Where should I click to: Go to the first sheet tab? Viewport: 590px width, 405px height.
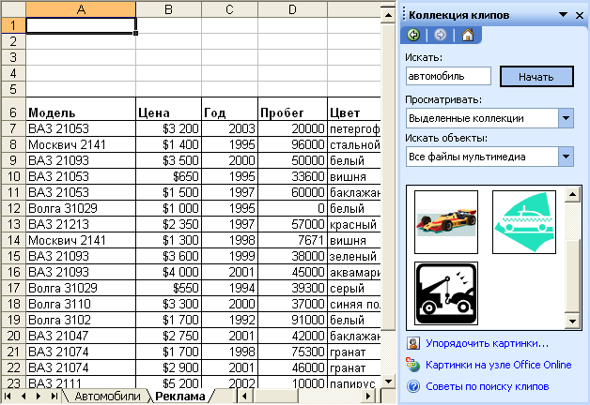pos(8,396)
